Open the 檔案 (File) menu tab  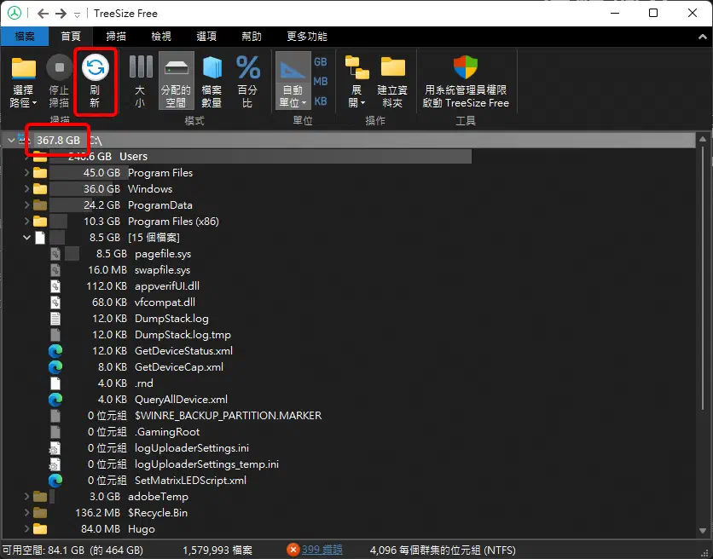pyautogui.click(x=25, y=37)
